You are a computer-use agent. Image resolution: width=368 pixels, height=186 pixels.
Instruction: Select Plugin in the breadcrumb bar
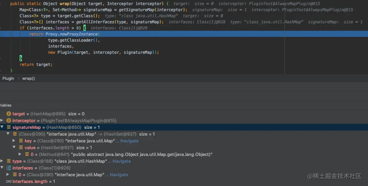coord(8,78)
